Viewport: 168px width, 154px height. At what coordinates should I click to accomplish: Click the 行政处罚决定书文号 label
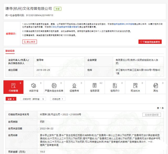tap(19, 114)
